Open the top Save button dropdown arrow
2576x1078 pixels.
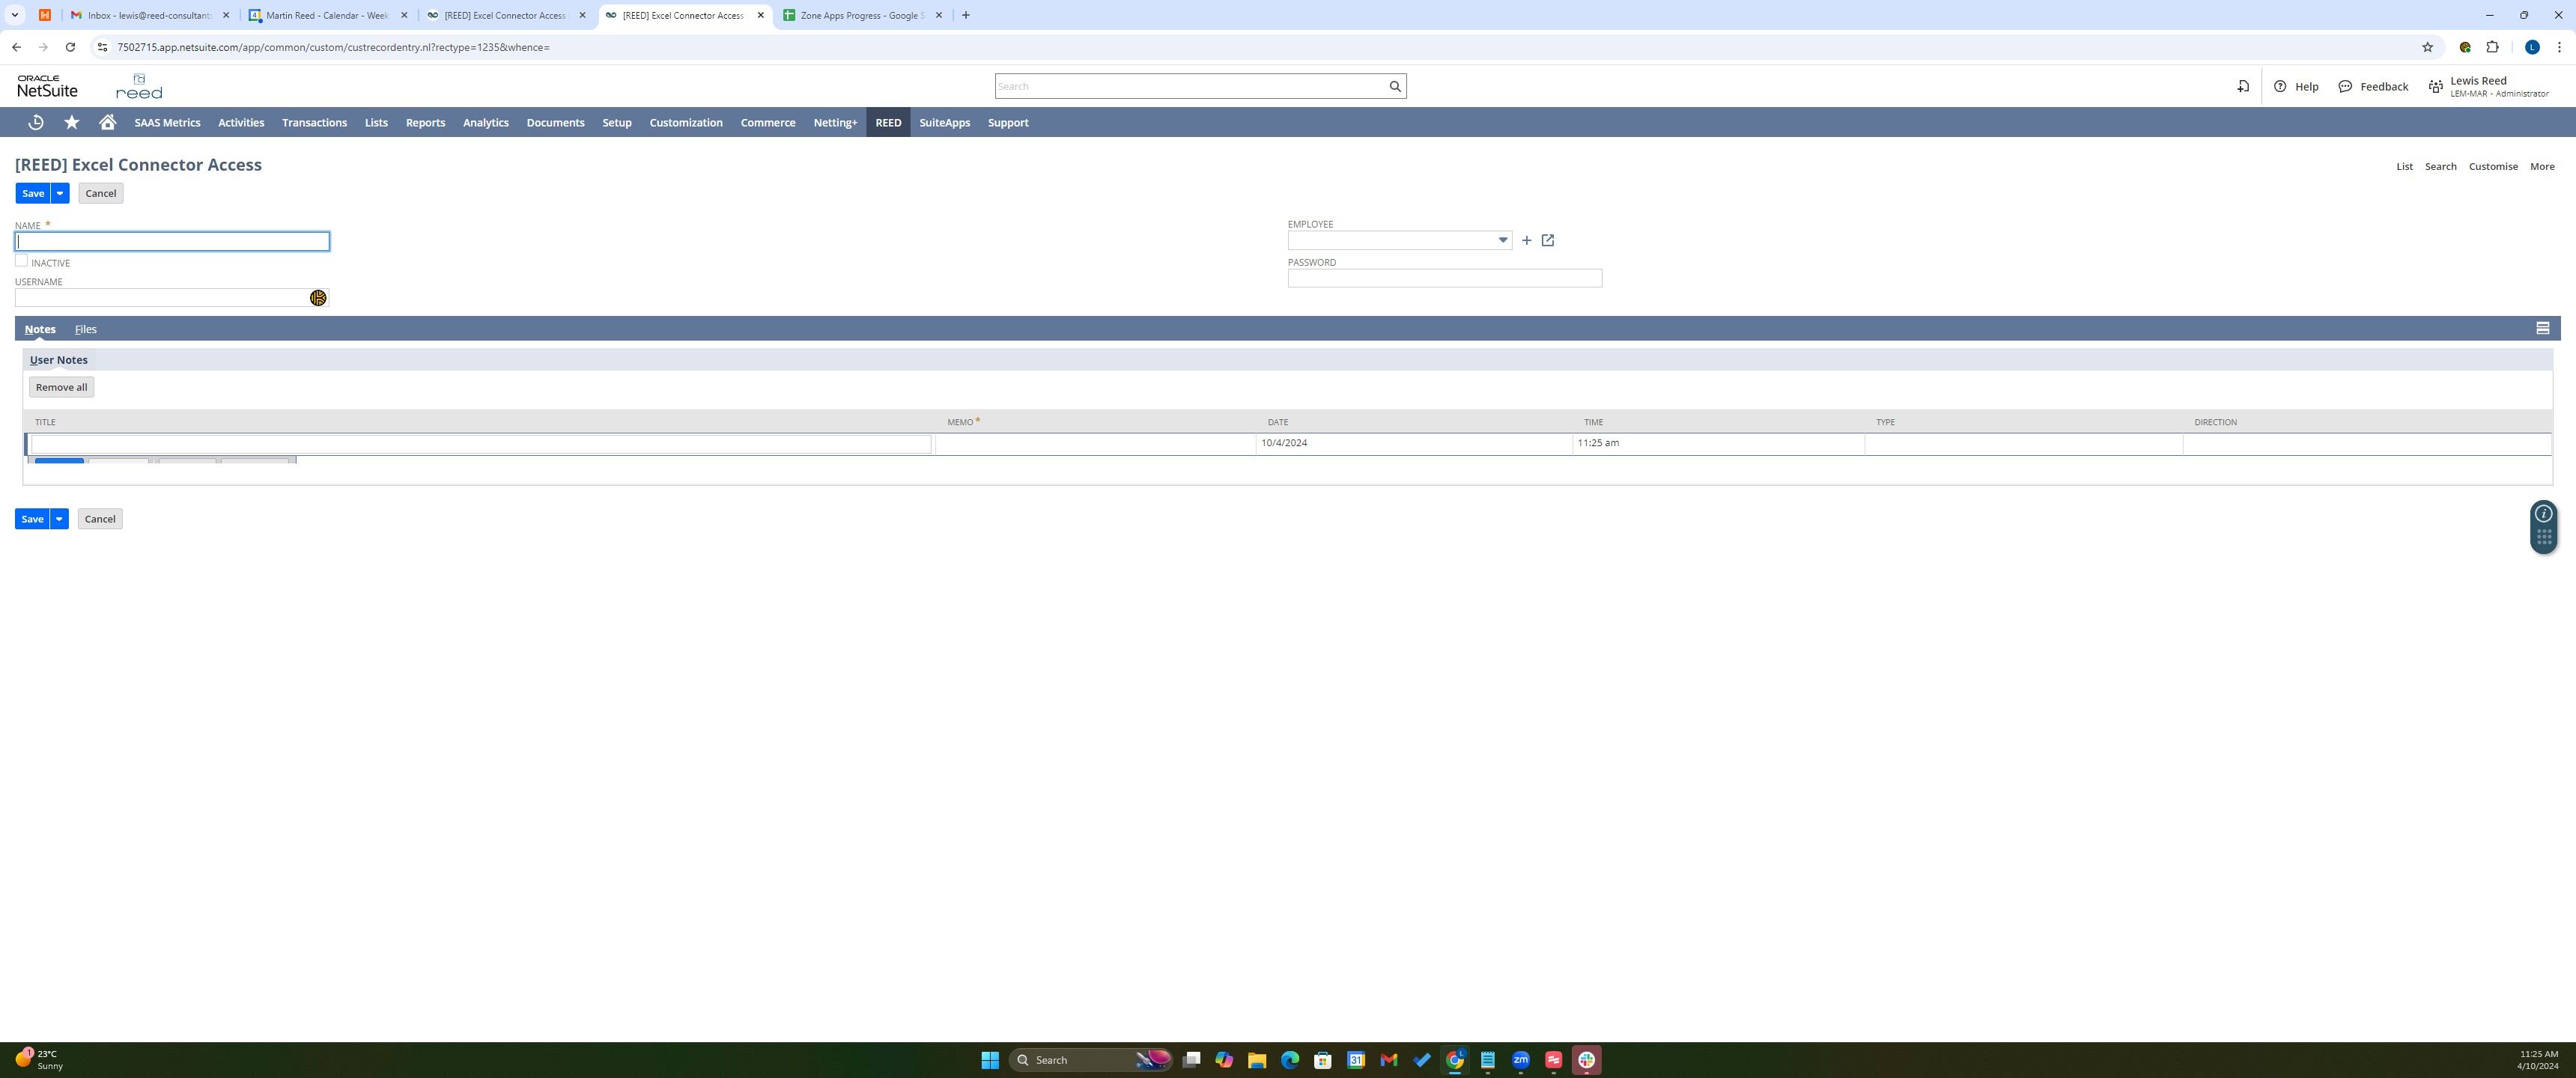[60, 193]
